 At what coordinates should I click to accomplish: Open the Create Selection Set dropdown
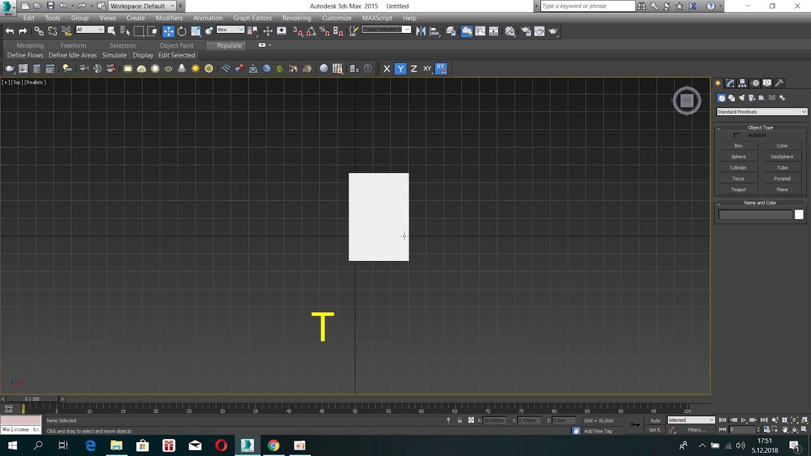tap(386, 30)
